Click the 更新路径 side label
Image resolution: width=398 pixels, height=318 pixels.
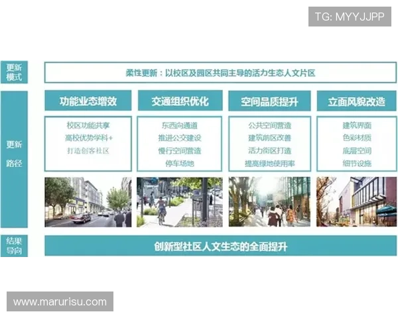tap(14, 159)
